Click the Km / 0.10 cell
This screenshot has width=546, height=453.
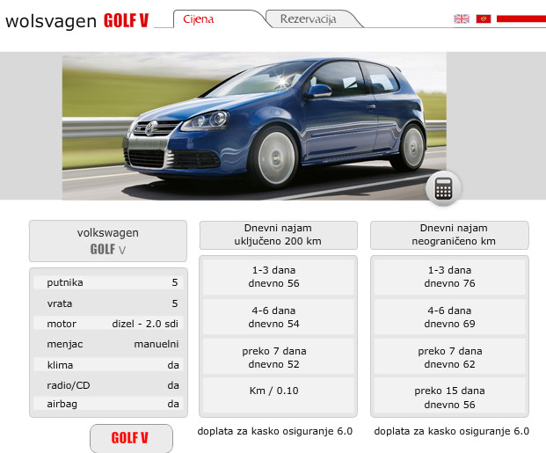click(x=278, y=396)
